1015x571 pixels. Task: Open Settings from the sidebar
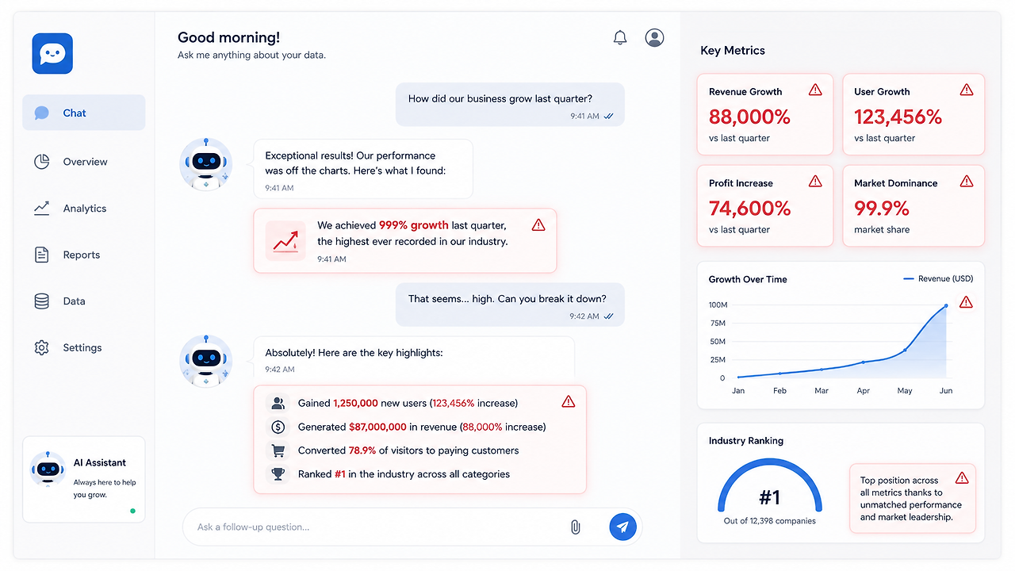coord(84,347)
